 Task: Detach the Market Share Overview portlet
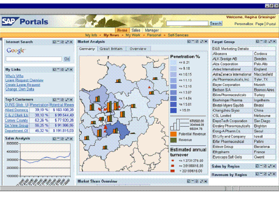(x=188, y=181)
